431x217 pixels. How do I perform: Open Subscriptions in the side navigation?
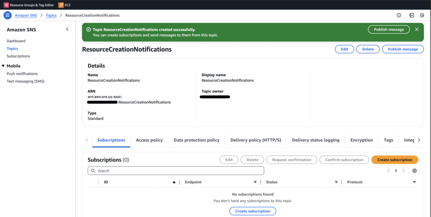tap(19, 56)
